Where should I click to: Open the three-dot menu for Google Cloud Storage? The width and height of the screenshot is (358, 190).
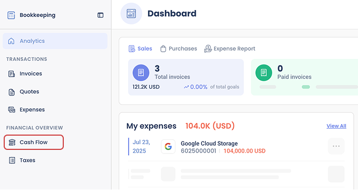(x=336, y=146)
